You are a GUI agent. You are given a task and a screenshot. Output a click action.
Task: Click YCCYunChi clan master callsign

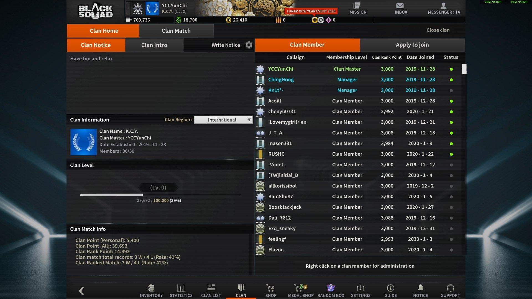pos(281,69)
